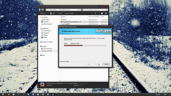171x96 pixels.
Task: Click the Angry Birds Seasons breadcrumb segment
Action: point(64,10)
